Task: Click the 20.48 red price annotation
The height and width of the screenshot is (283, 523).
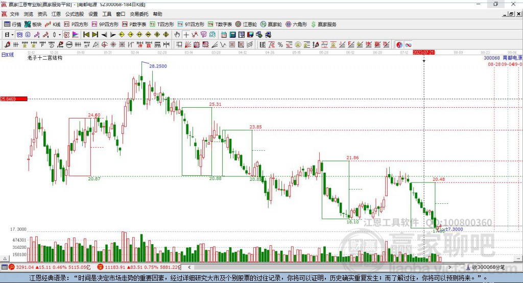Action: click(439, 179)
